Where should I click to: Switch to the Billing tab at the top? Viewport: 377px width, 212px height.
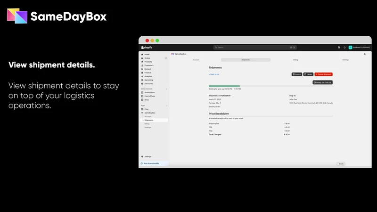coord(295,60)
